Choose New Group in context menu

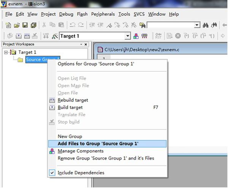click(108, 136)
